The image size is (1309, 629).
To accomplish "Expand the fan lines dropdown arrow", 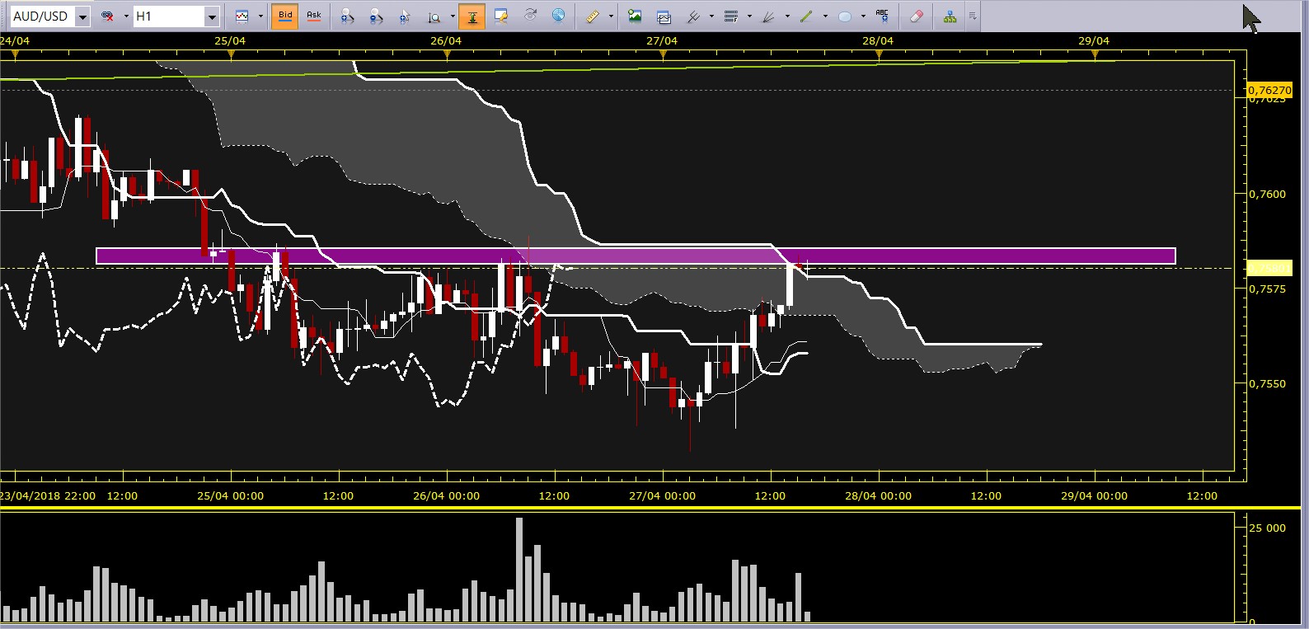I will pyautogui.click(x=787, y=16).
